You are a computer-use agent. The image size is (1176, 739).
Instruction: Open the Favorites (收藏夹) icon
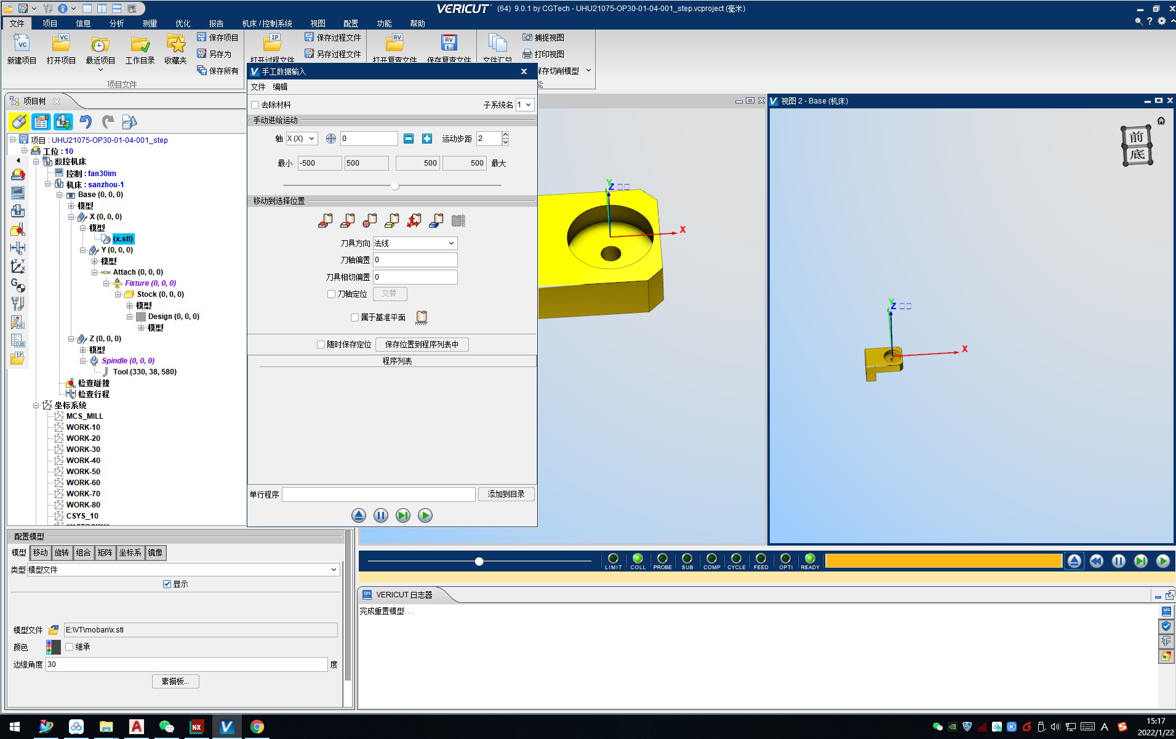(x=175, y=49)
